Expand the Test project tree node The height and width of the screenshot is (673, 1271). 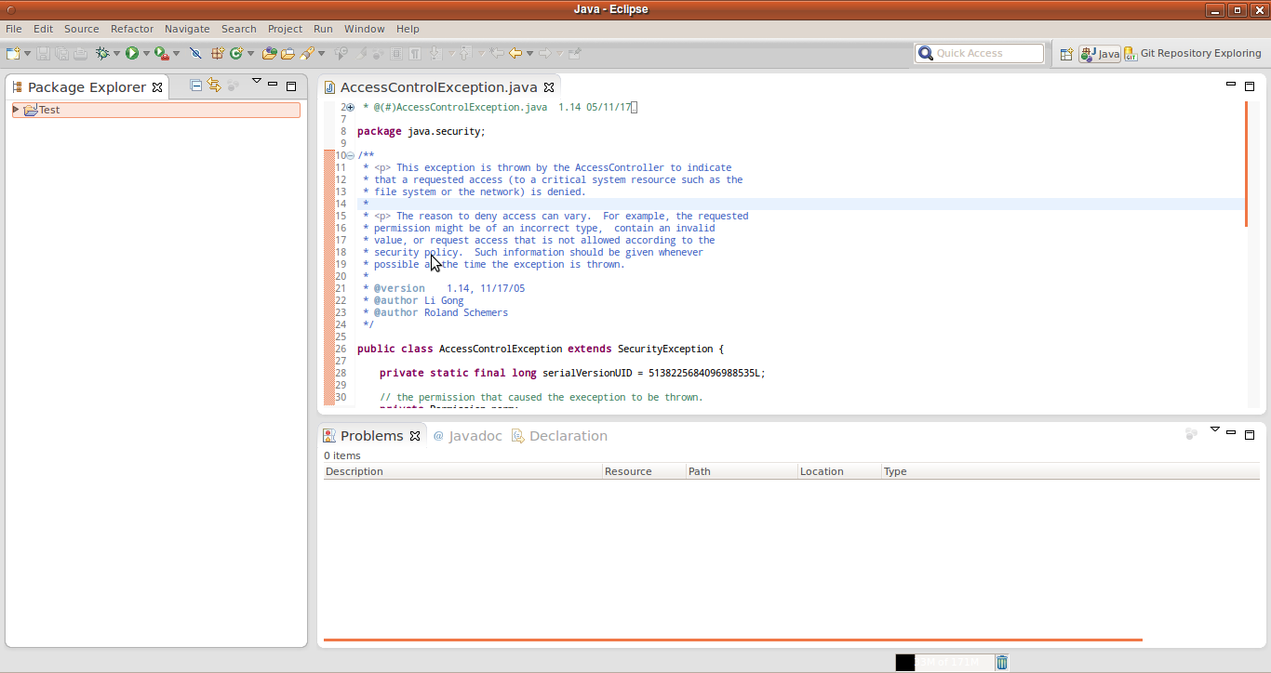[x=16, y=110]
